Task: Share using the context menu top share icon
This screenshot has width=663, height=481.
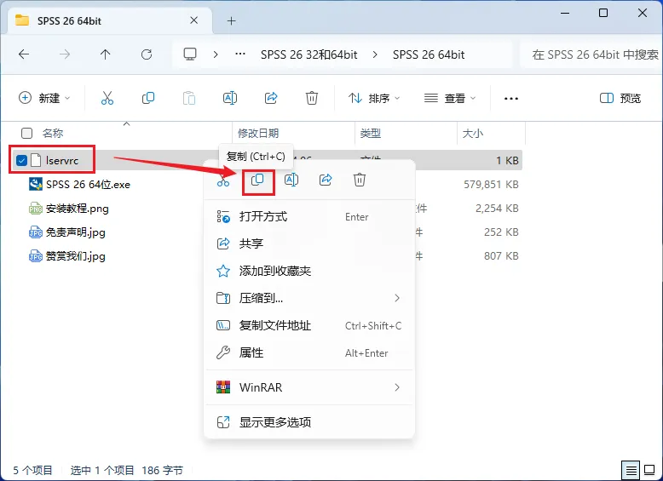Action: click(326, 180)
